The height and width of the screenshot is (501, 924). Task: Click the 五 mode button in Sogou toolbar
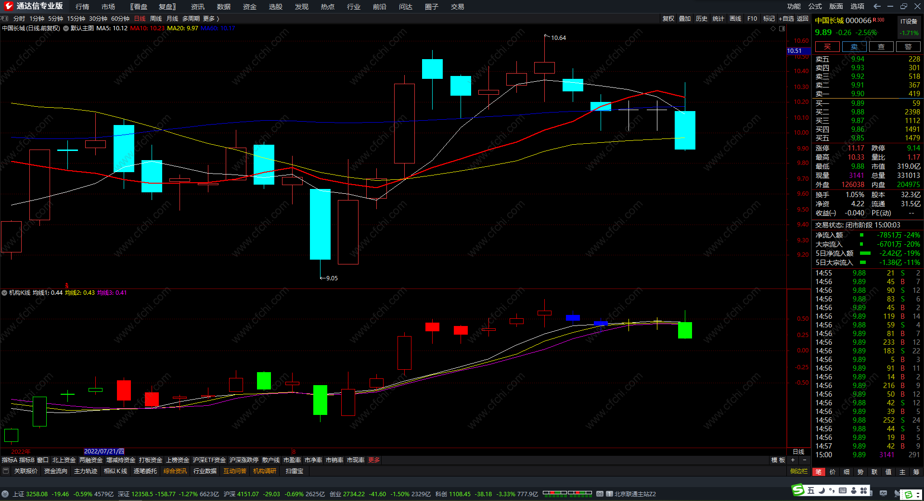(811, 490)
